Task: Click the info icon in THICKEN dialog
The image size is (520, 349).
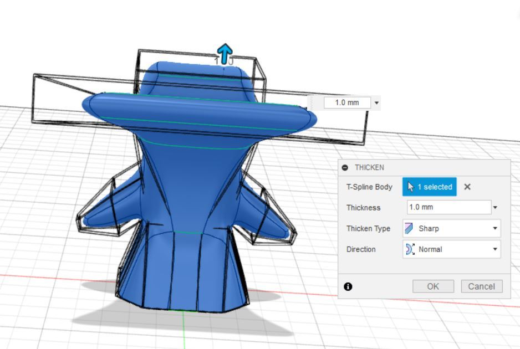Action: click(348, 286)
